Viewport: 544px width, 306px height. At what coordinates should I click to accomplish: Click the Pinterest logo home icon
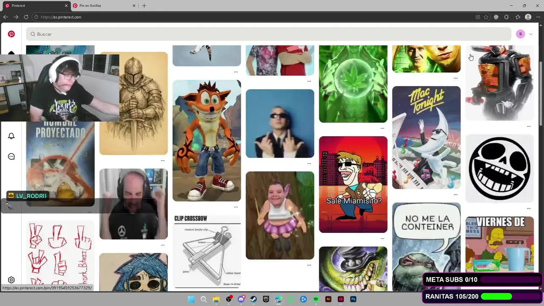[11, 34]
